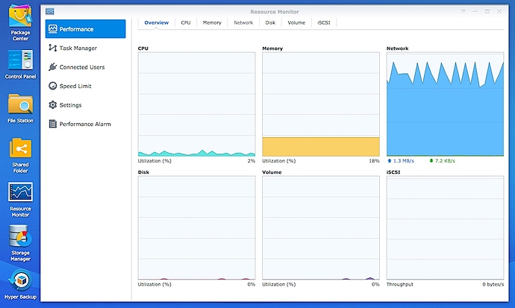Screen dimensions: 515x308
Task: Click the blue upload arrow icon
Action: [390, 161]
